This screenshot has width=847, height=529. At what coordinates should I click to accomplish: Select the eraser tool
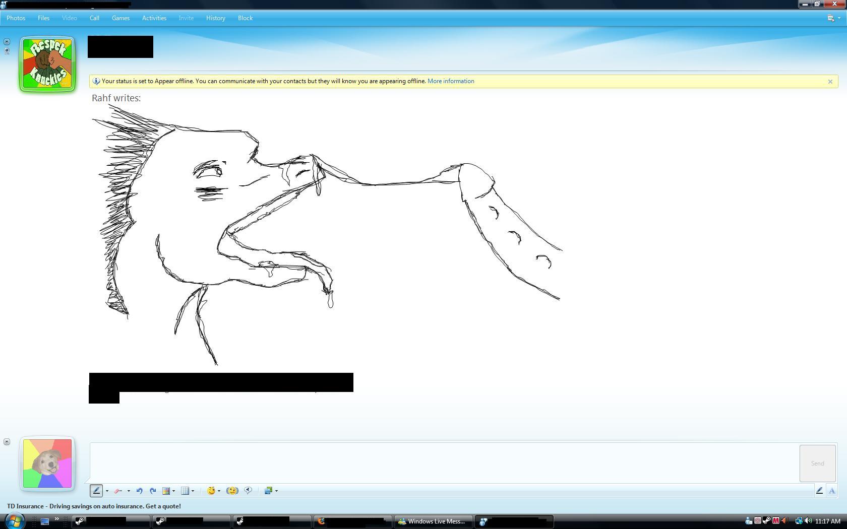point(118,491)
